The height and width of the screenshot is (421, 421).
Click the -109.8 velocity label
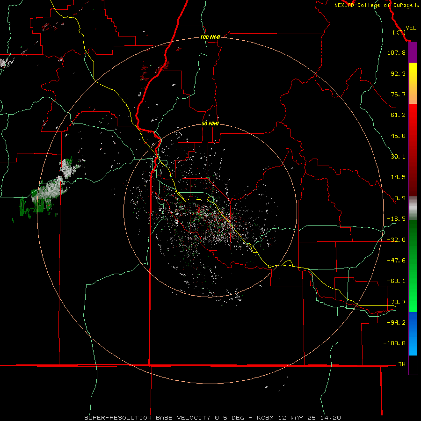[394, 343]
